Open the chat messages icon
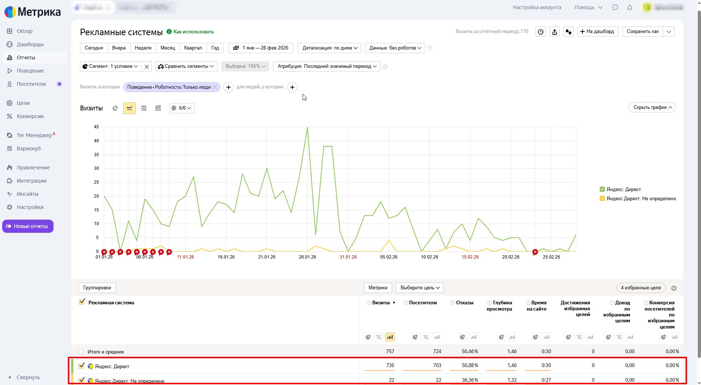The width and height of the screenshot is (701, 385). pos(615,7)
